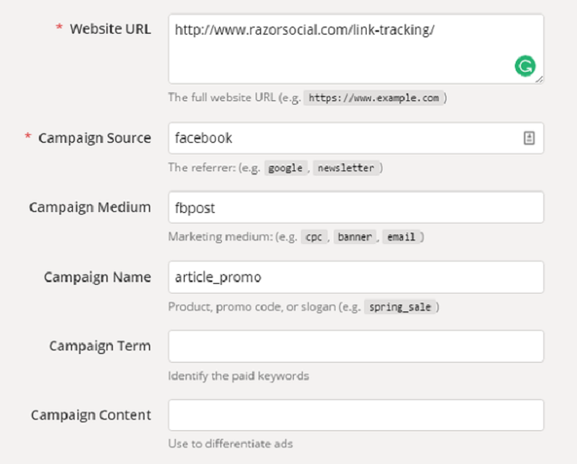This screenshot has height=464, width=577.
Task: Focus the empty Campaign Content input
Action: (355, 415)
